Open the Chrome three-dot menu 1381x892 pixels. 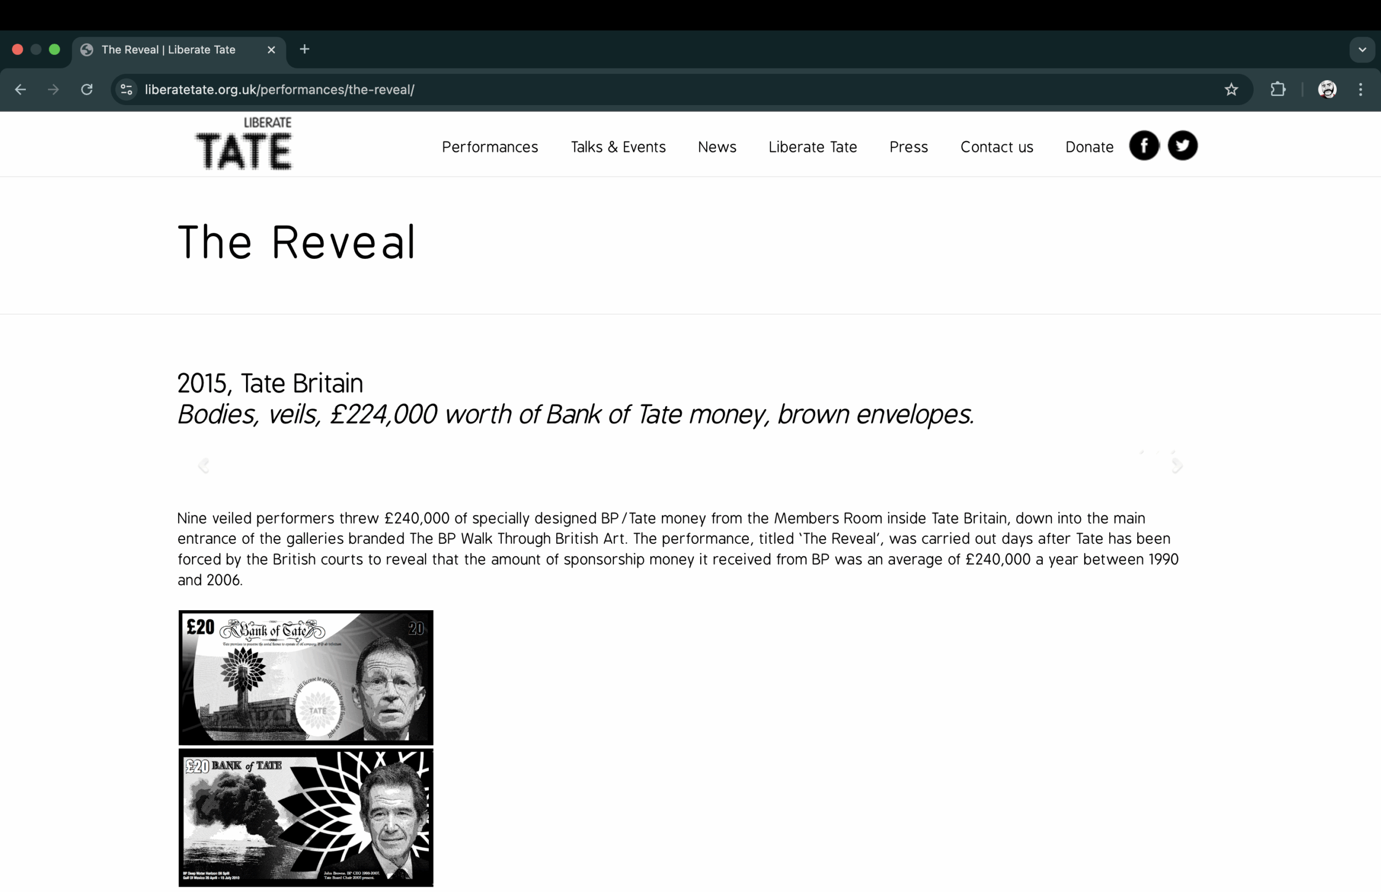(1360, 89)
